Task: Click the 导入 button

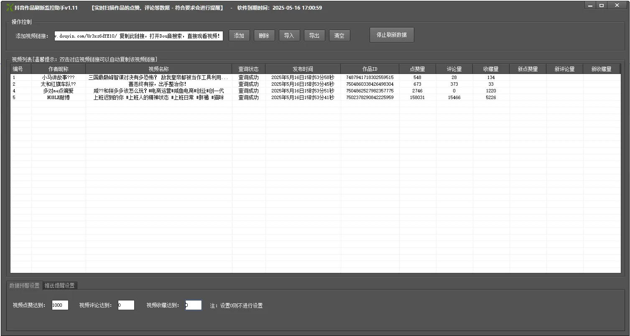Action: point(289,36)
